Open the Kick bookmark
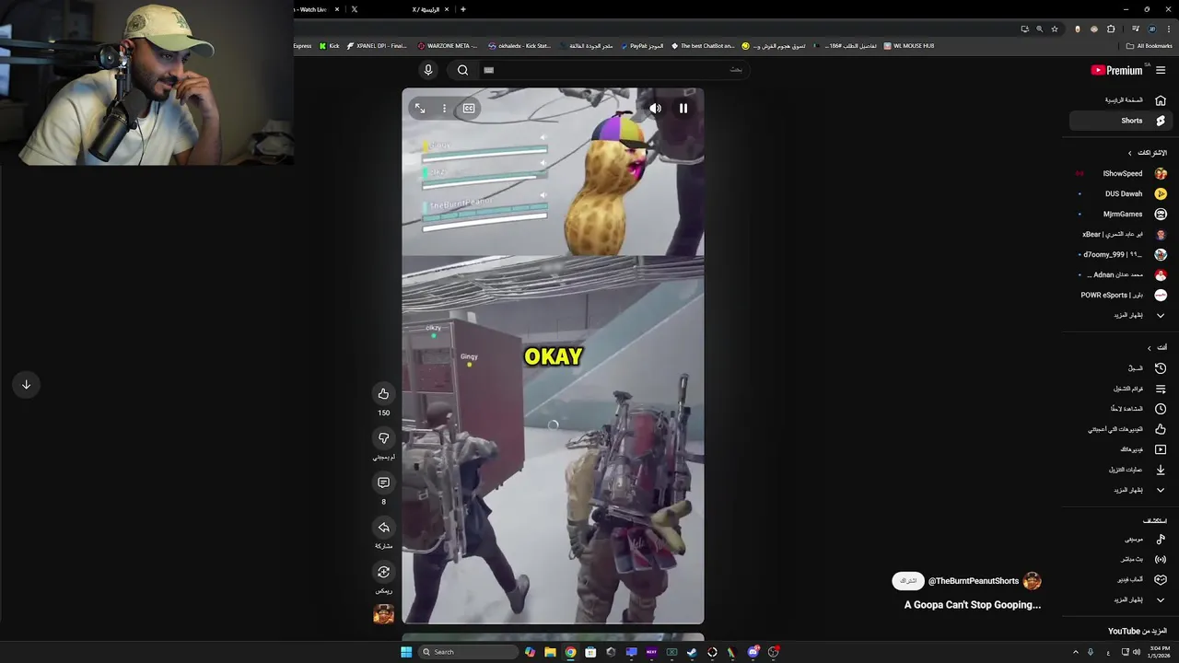This screenshot has height=663, width=1179. tap(329, 45)
